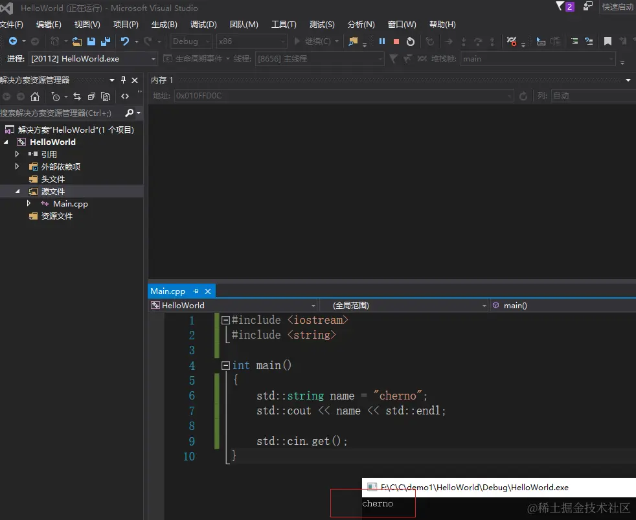Collapse the main() function outline
This screenshot has width=636, height=520.
[x=225, y=365]
